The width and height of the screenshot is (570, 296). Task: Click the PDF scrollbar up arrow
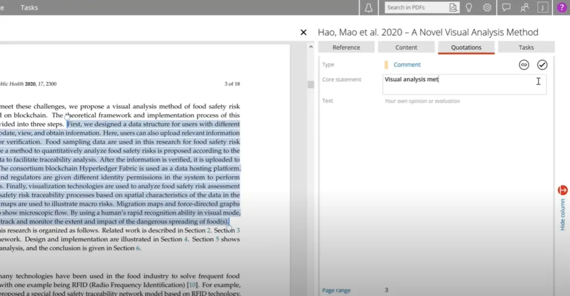(311, 47)
